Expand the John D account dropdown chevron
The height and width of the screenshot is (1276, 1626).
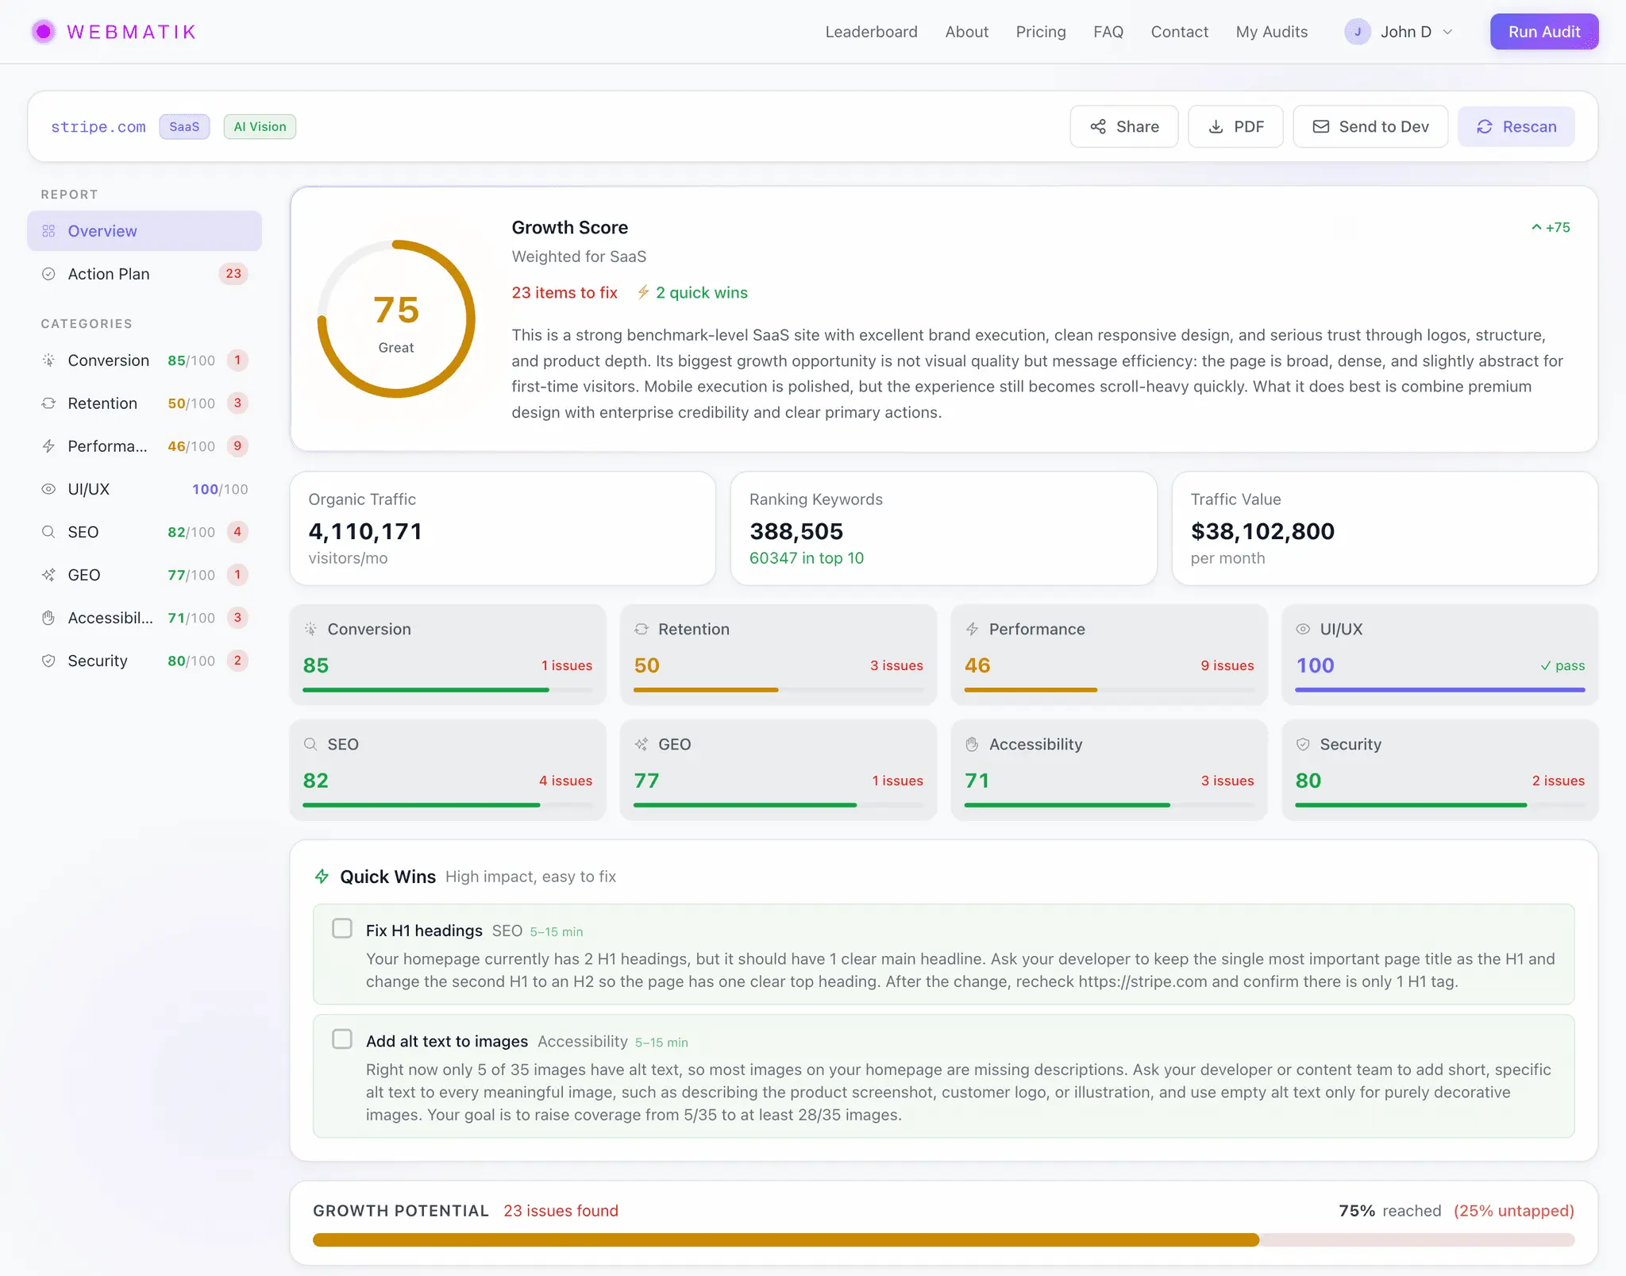click(1447, 32)
